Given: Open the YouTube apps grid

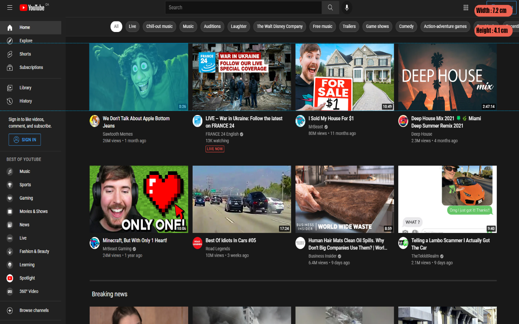Looking at the screenshot, I should (x=466, y=7).
